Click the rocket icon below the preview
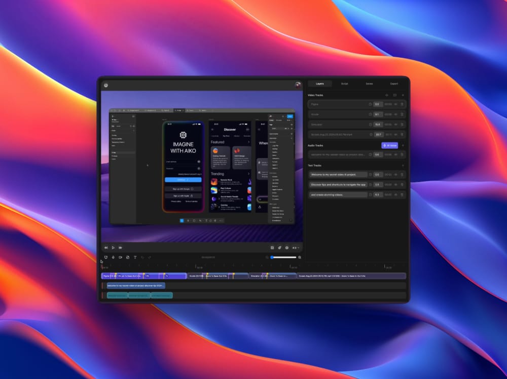This screenshot has height=379, width=507. [x=279, y=247]
